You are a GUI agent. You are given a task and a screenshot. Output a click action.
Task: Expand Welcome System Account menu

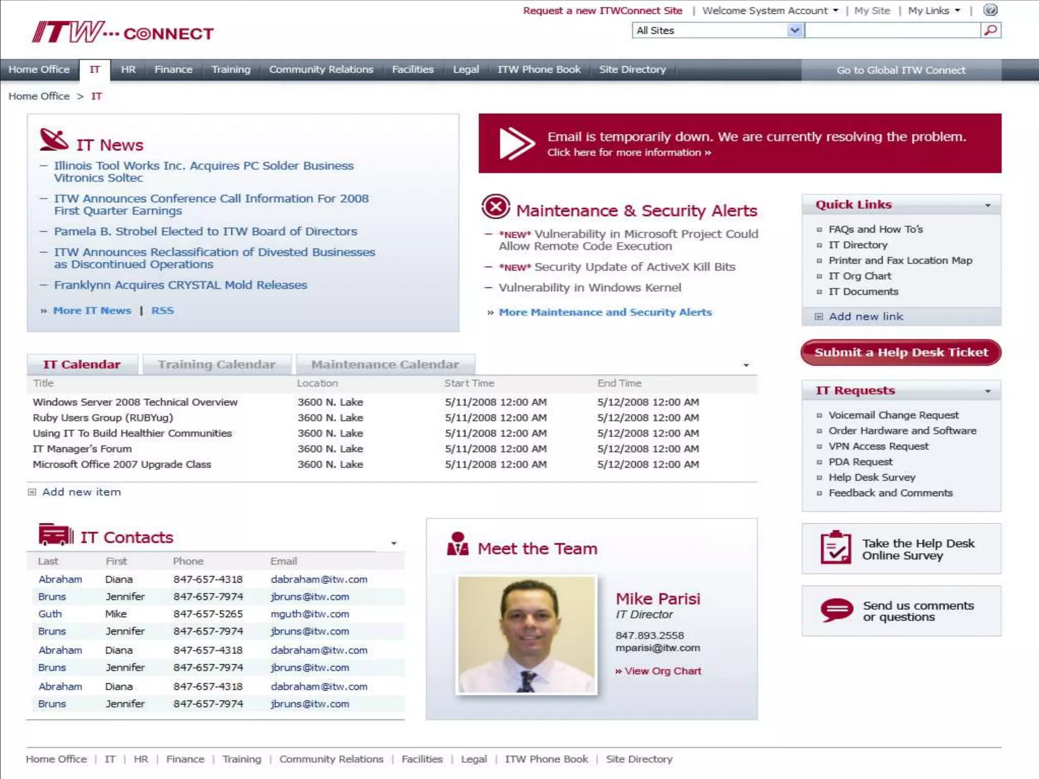pos(836,11)
